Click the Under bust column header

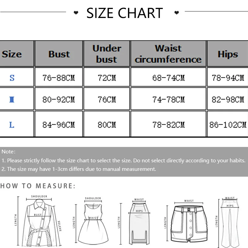(x=107, y=54)
